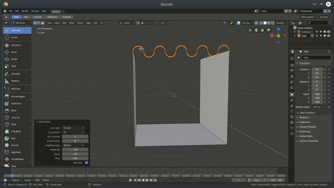334x188 pixels.
Task: Click the Intersect selection mode button
Action: (x=66, y=17)
